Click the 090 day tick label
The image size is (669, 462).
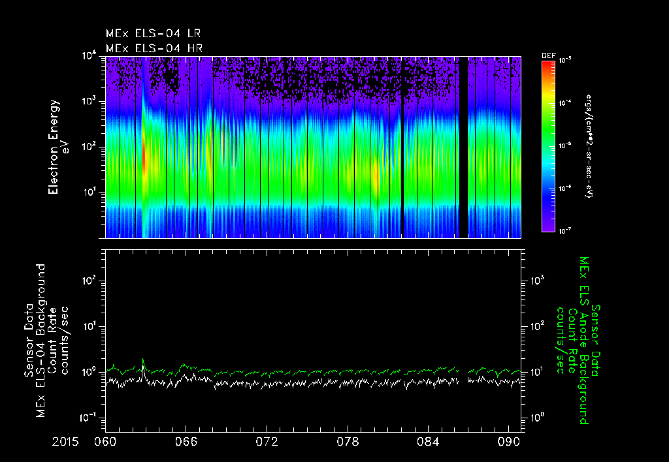(508, 442)
